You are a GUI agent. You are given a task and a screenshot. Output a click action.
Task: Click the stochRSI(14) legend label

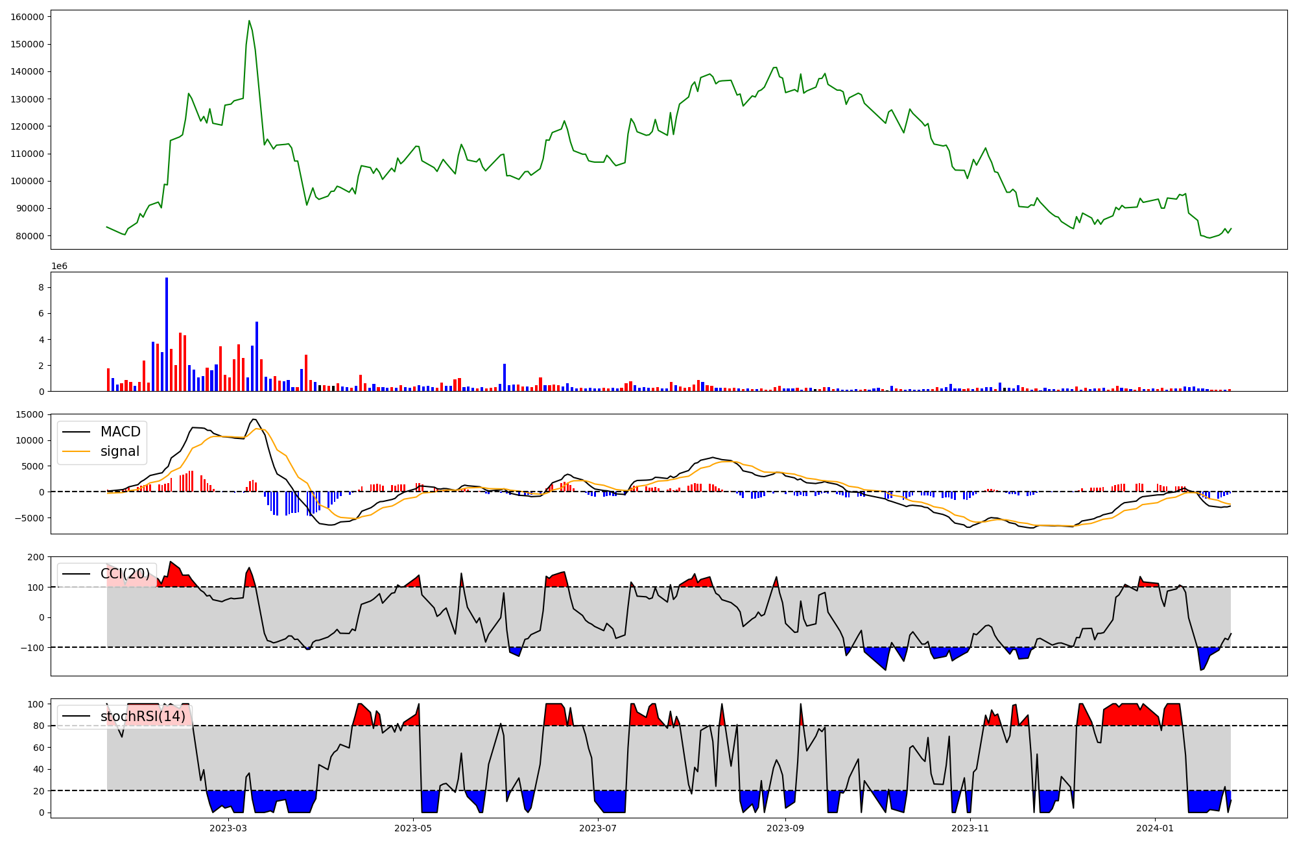143,717
